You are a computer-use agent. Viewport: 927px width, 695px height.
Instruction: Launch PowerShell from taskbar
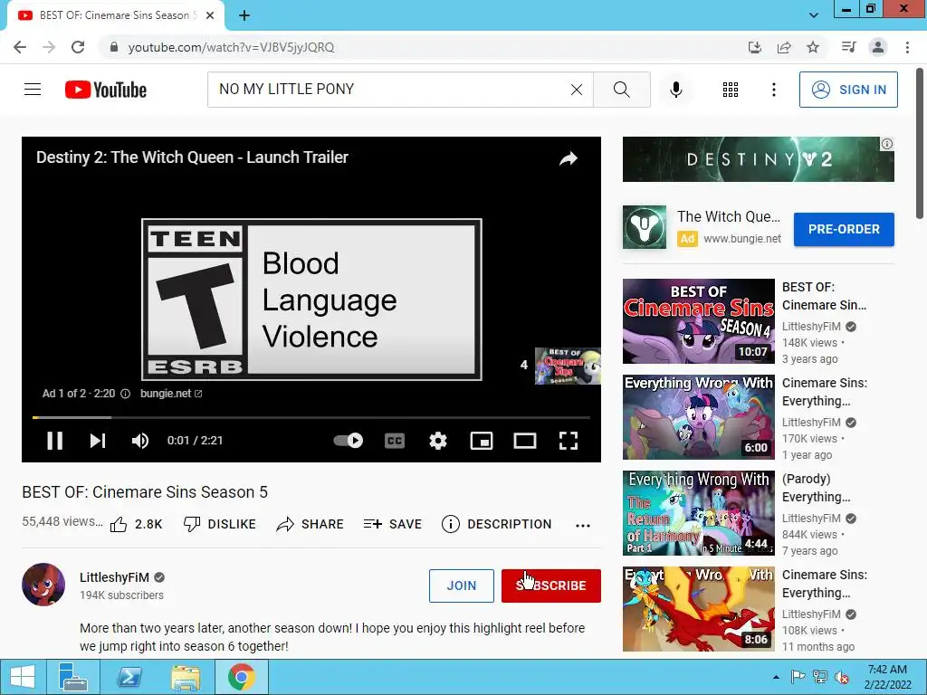129,677
